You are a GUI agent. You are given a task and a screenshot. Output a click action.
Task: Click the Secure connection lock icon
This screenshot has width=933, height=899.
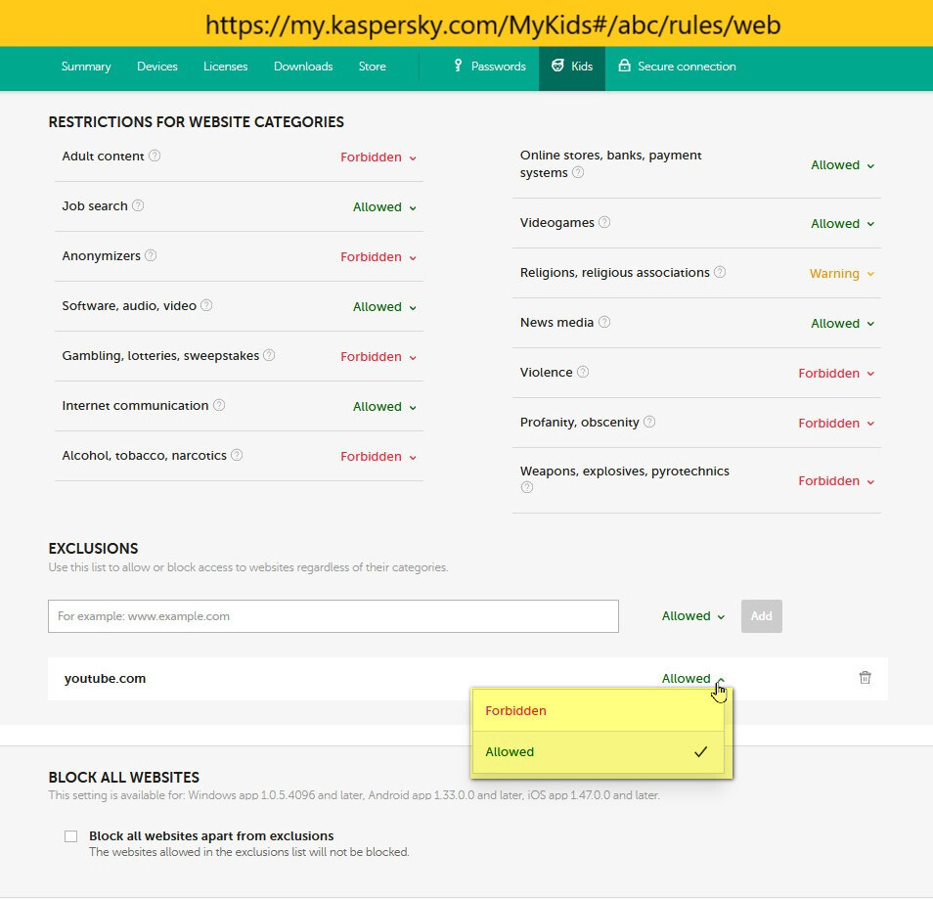point(624,66)
